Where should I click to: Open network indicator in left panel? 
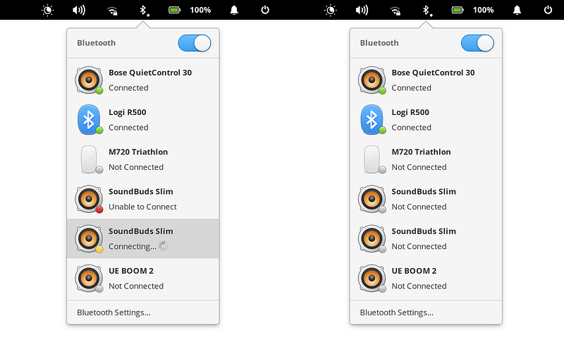point(112,11)
